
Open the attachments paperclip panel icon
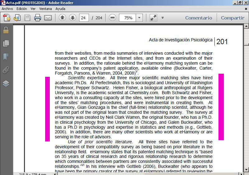coord(6,70)
